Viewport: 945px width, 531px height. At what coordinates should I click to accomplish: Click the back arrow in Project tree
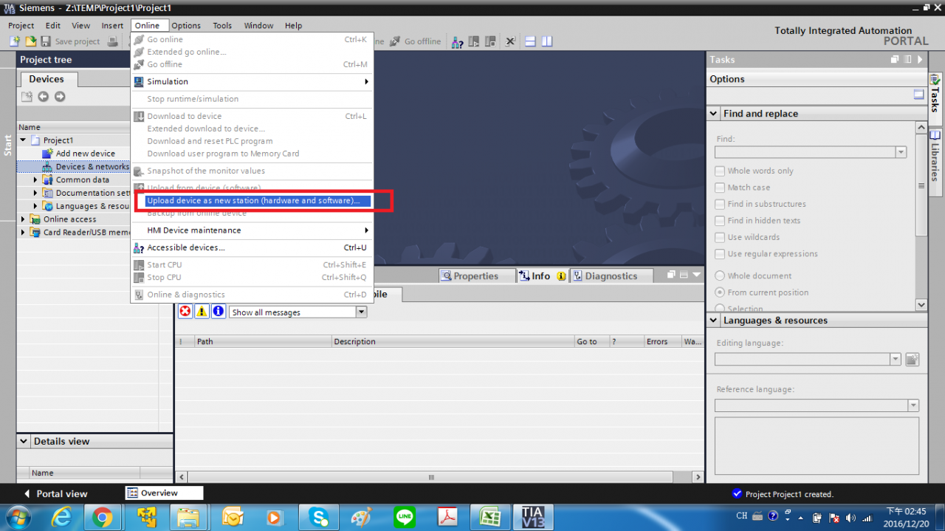[x=43, y=97]
